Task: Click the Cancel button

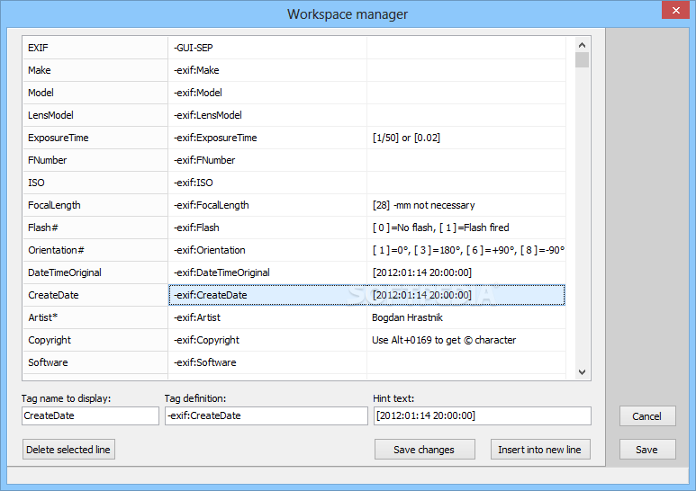Action: [647, 416]
